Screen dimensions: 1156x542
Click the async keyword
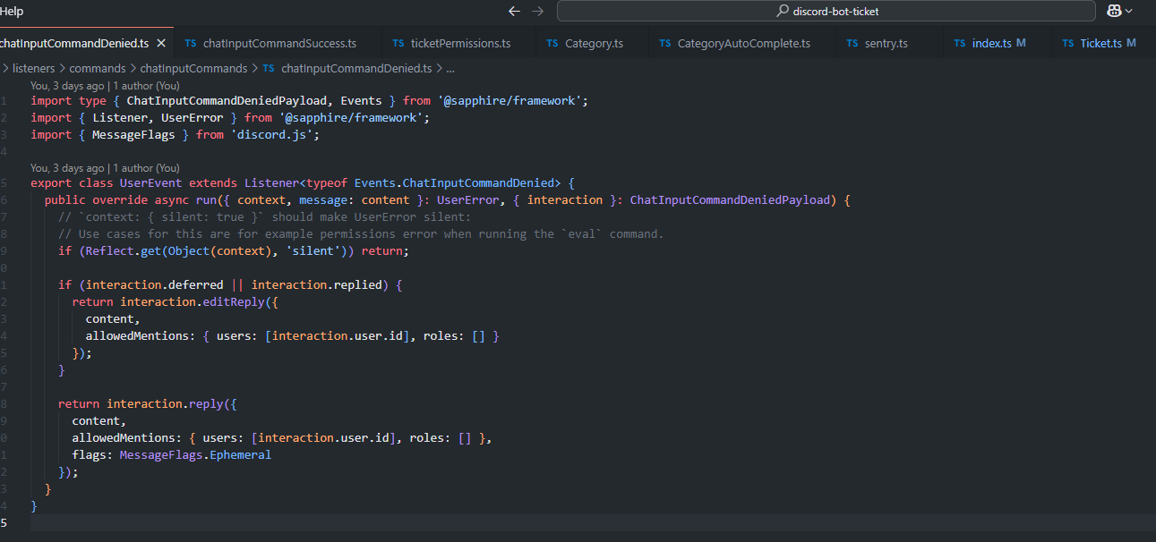tap(172, 199)
